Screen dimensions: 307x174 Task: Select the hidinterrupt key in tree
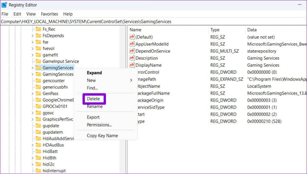[x=54, y=171]
